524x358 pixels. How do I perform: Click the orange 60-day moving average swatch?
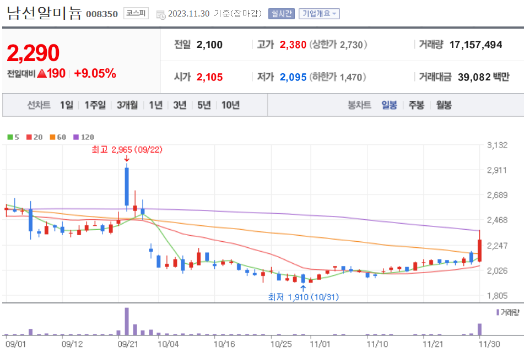pyautogui.click(x=52, y=137)
